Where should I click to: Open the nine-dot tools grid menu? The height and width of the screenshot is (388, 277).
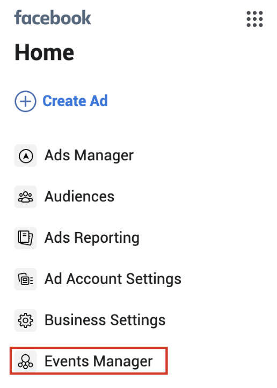(254, 19)
